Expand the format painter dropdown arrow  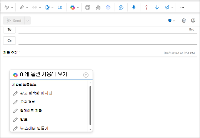click(172, 8)
